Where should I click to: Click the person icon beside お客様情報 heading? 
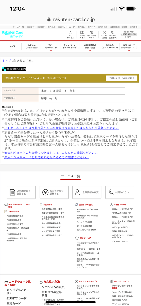click(41, 204)
